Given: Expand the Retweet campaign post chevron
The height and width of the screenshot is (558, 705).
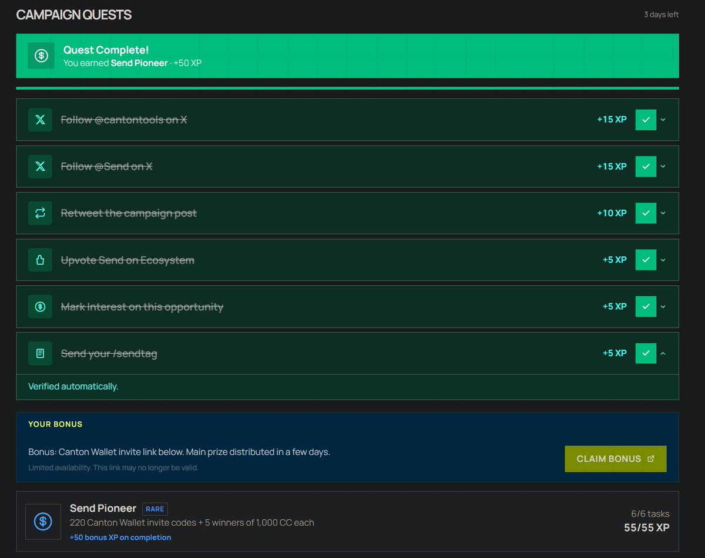Looking at the screenshot, I should [663, 213].
